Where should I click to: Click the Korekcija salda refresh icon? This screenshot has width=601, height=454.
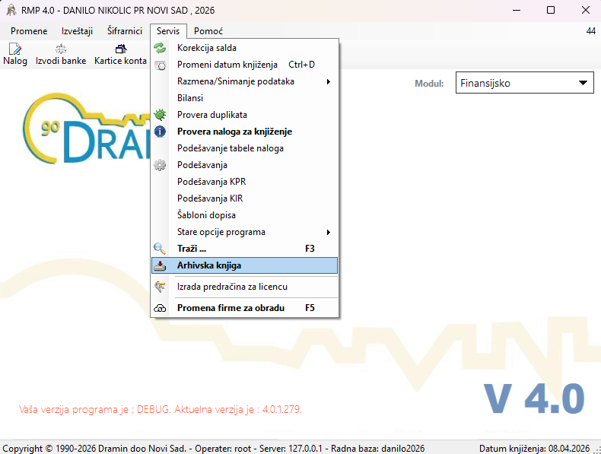pyautogui.click(x=160, y=48)
